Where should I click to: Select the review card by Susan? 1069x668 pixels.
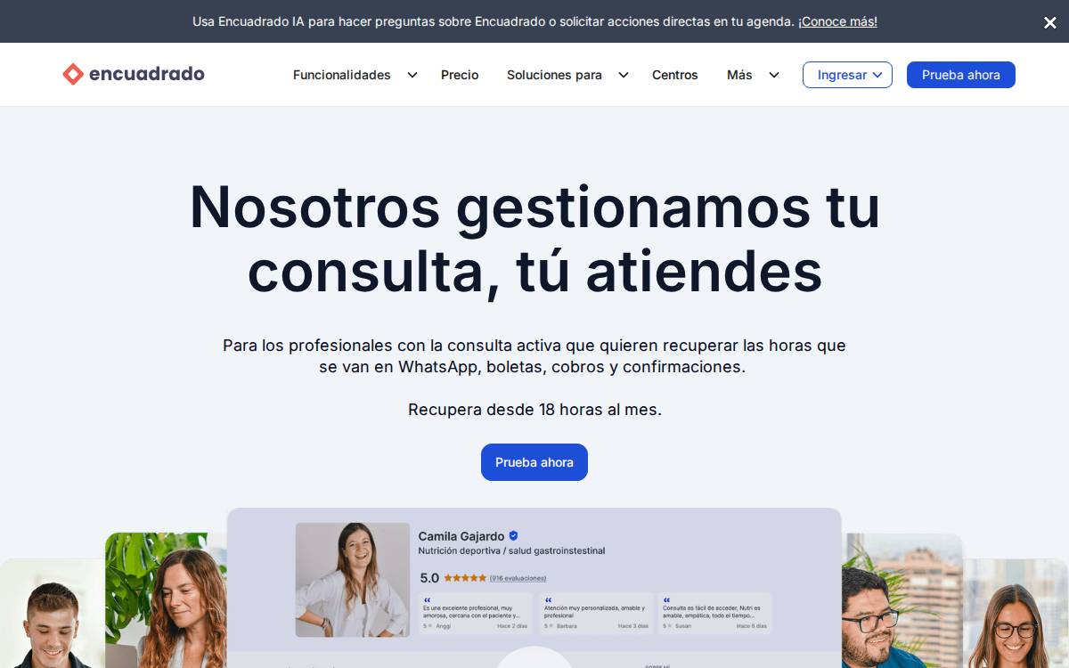click(715, 613)
